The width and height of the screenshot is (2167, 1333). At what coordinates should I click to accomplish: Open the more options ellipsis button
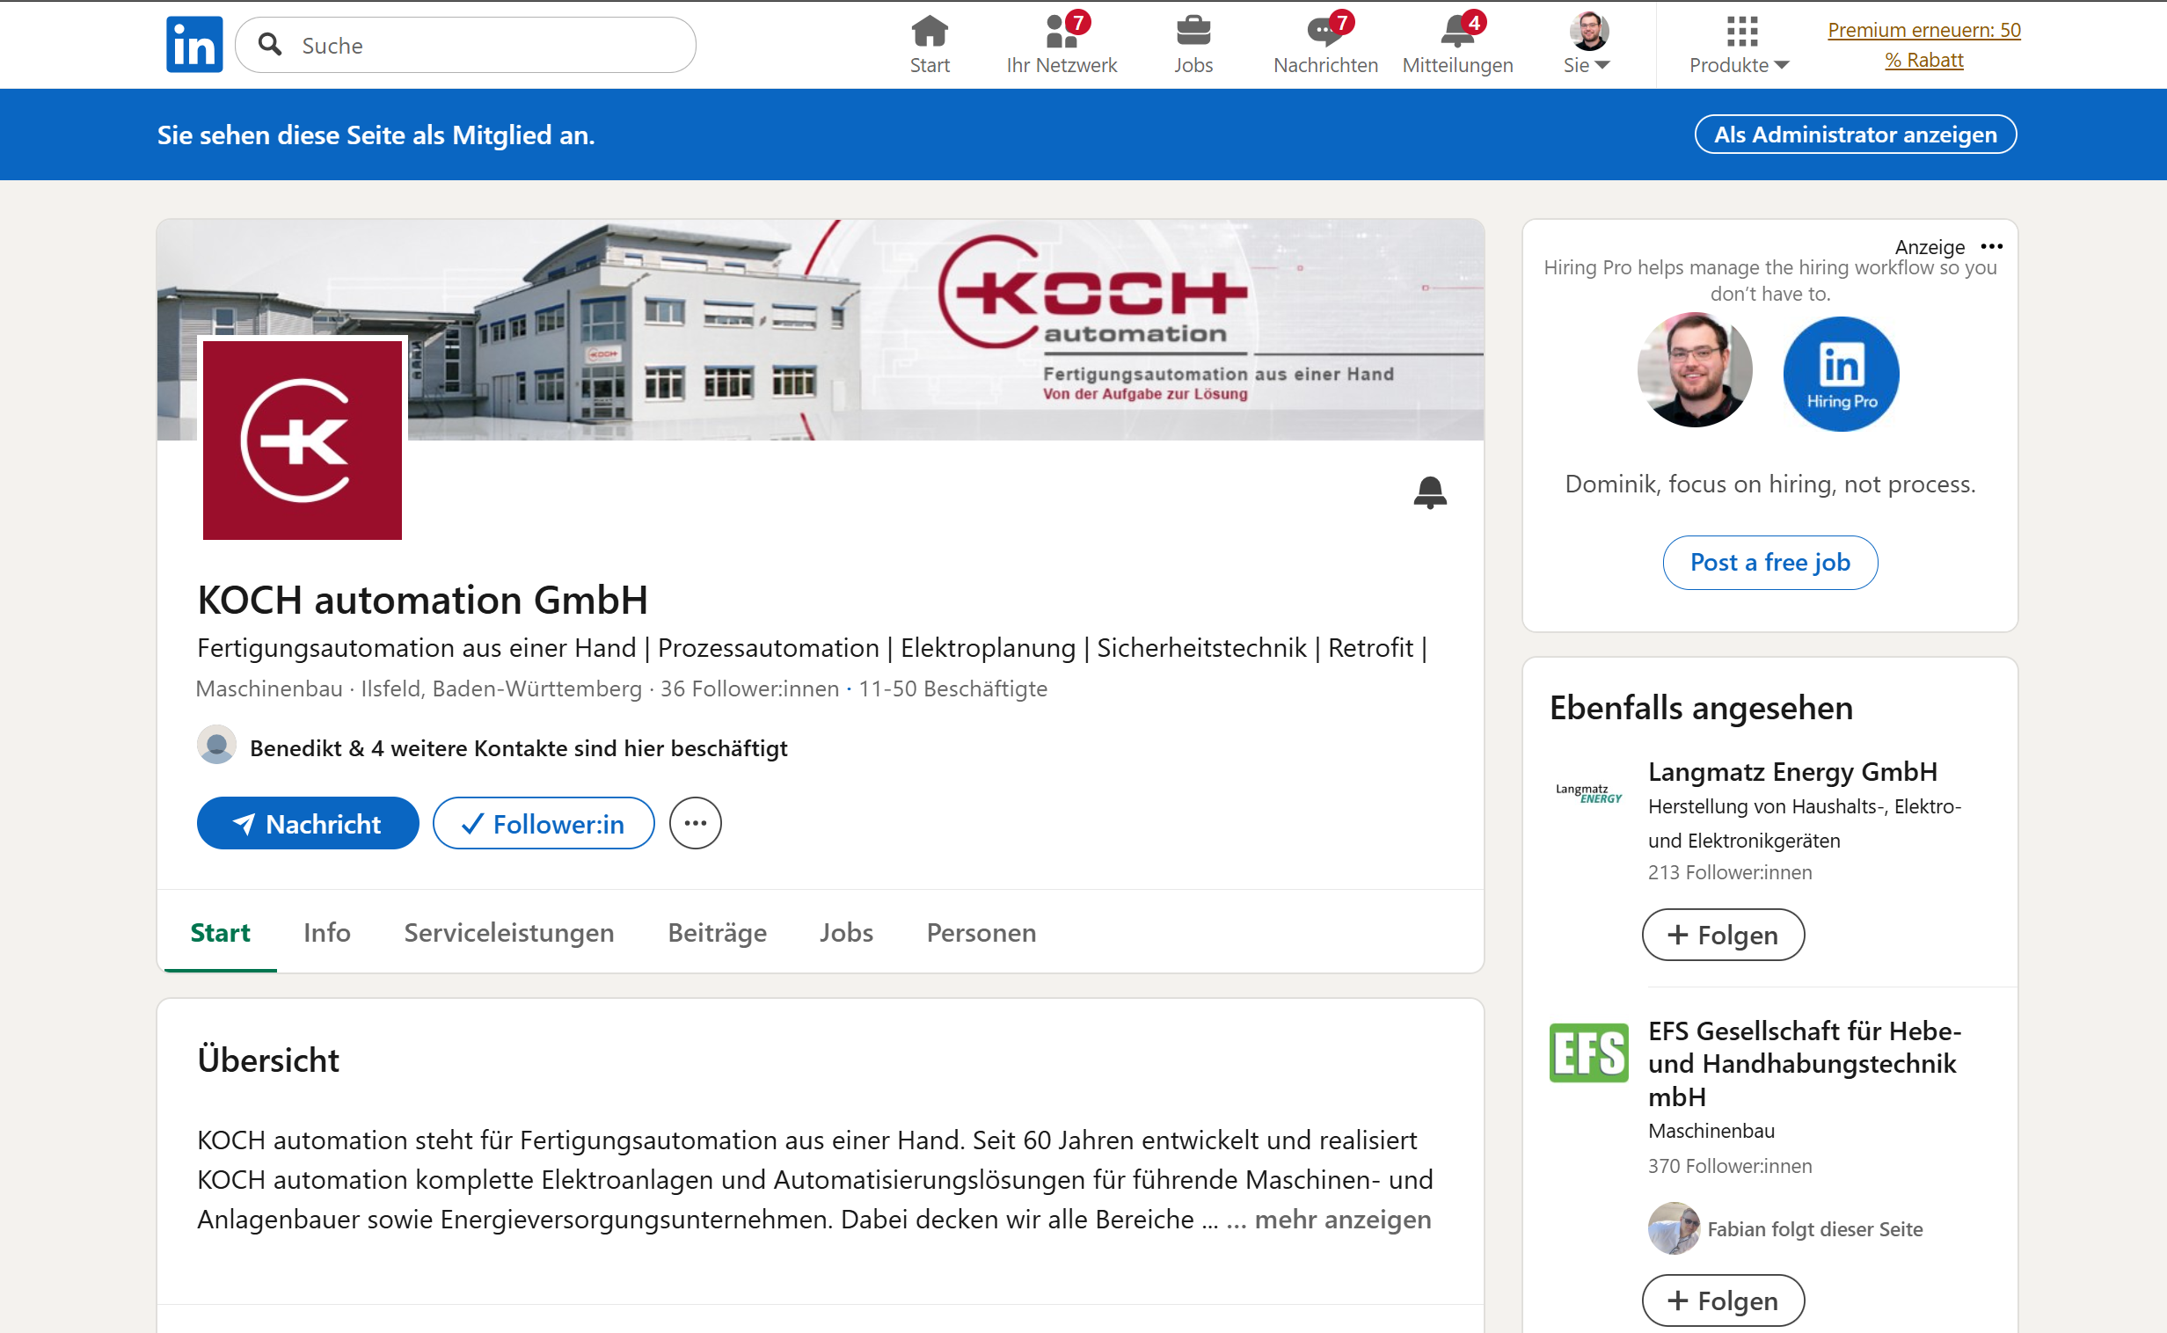(695, 823)
